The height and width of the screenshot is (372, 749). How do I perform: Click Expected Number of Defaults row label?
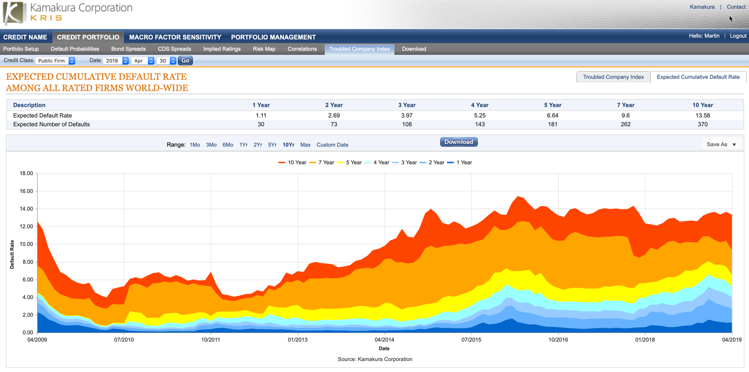tap(52, 124)
